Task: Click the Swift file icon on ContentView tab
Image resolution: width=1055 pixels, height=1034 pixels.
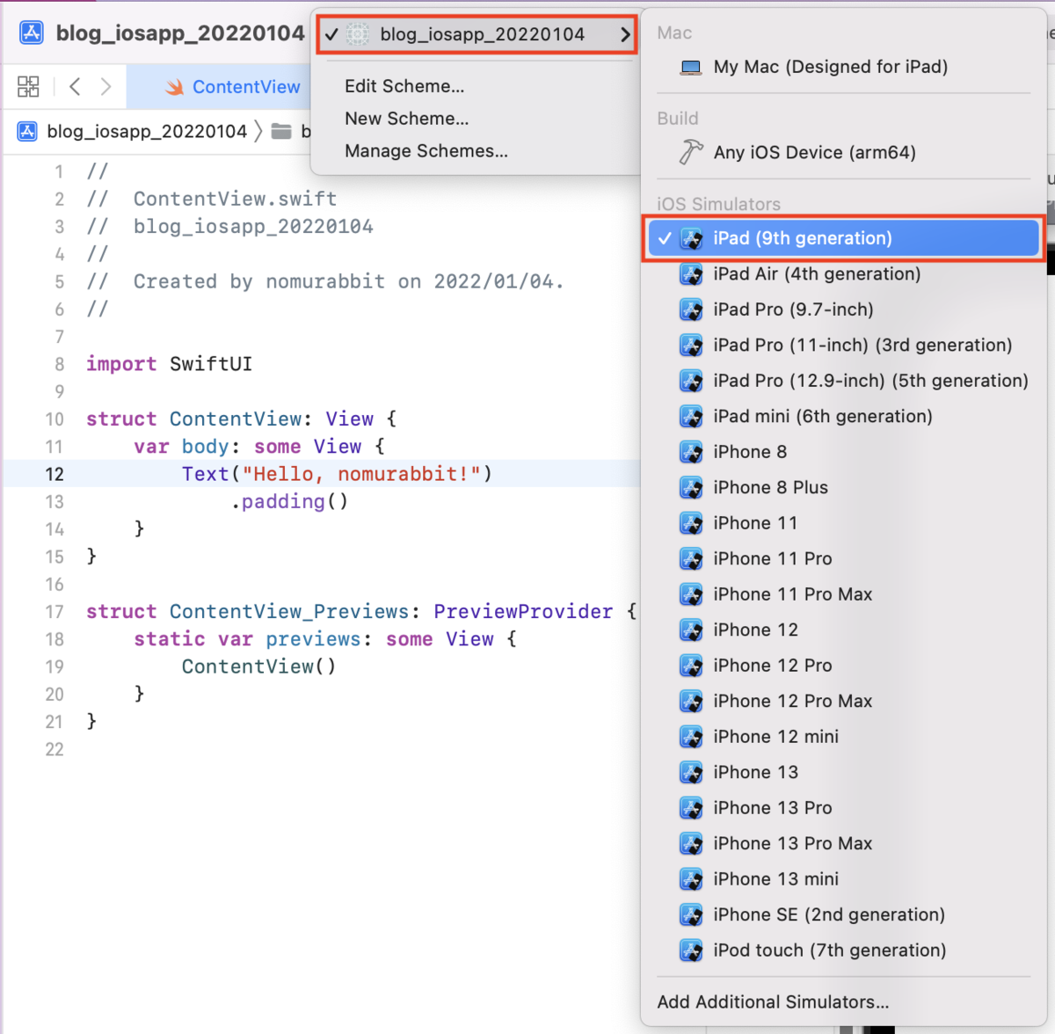Action: coord(175,87)
